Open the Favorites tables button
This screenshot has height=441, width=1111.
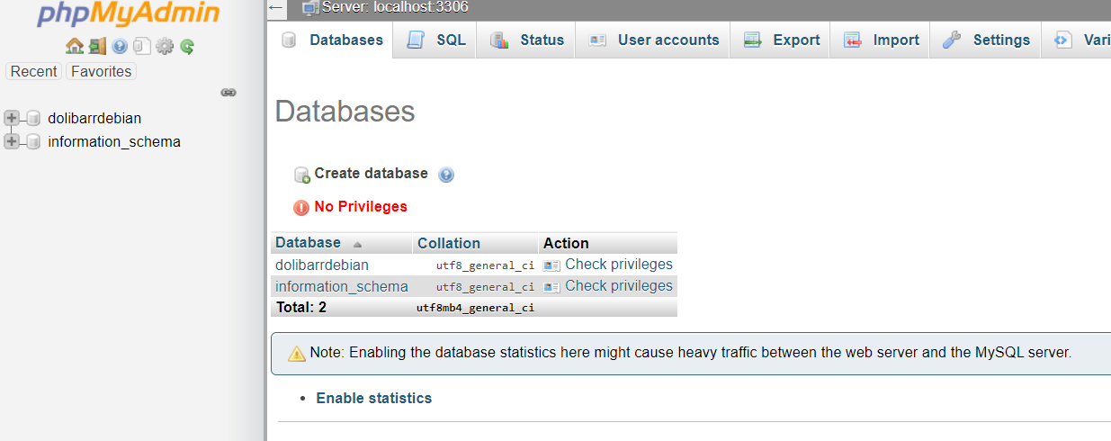[x=101, y=71]
